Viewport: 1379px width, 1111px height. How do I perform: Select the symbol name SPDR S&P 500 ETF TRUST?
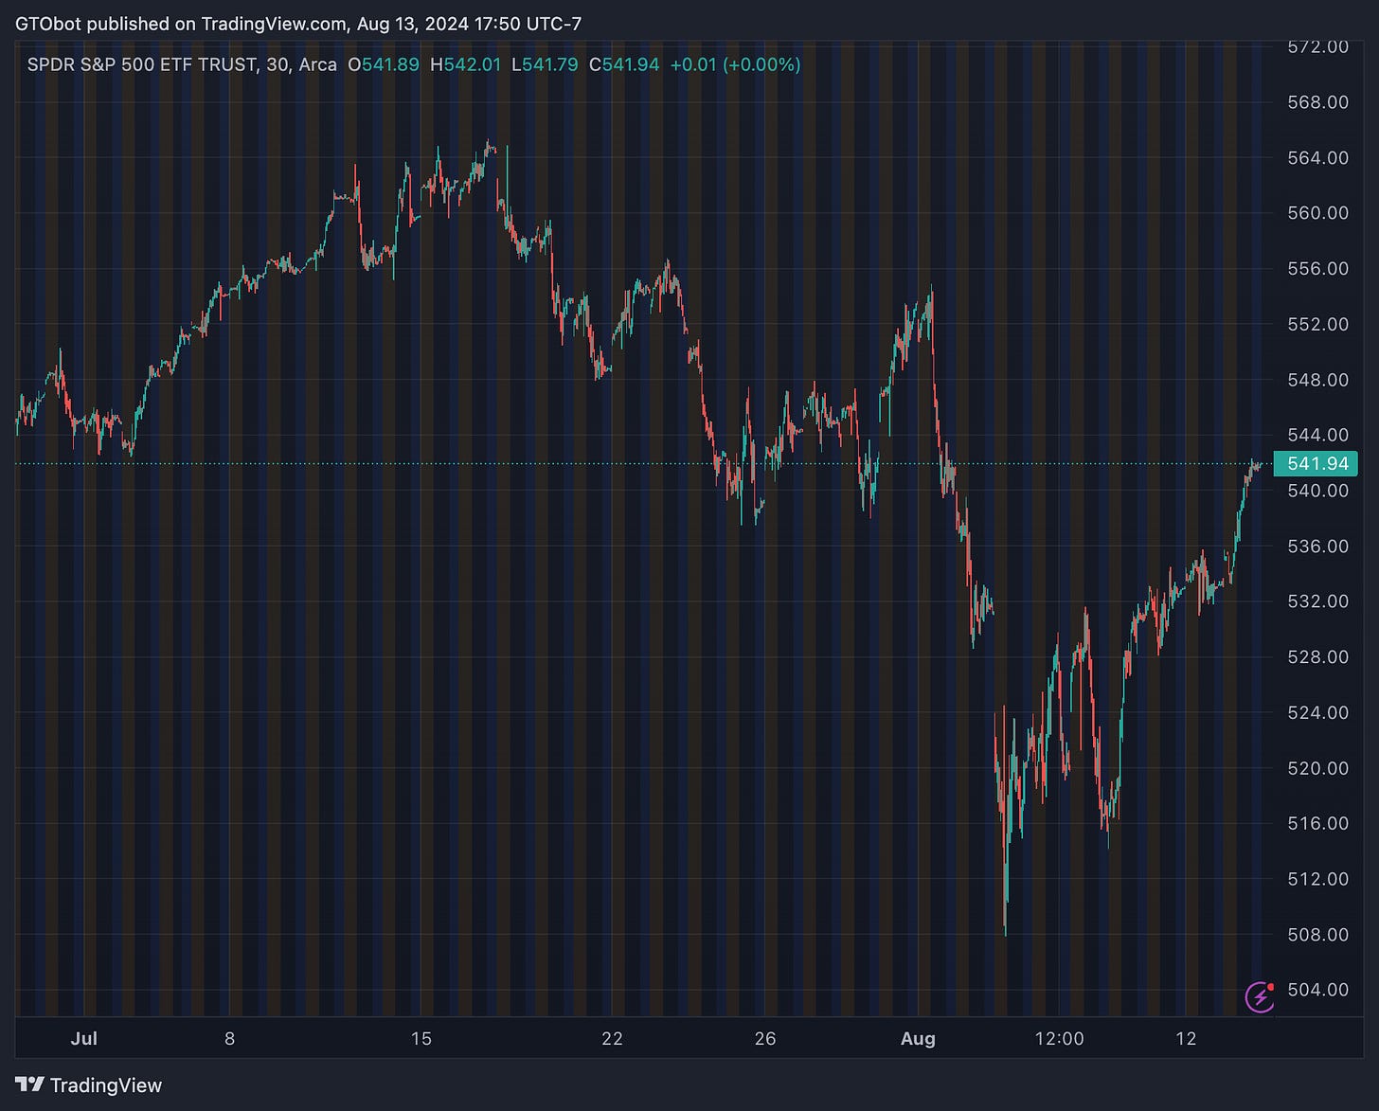[x=142, y=64]
